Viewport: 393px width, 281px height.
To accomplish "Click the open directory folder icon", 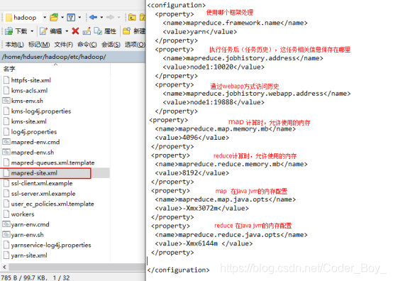I will point(54,17).
